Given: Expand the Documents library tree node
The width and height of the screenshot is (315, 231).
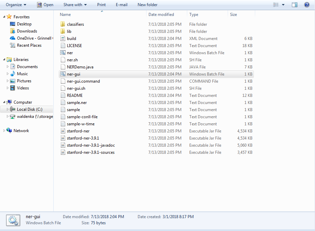Looking at the screenshot, I should (x=8, y=67).
